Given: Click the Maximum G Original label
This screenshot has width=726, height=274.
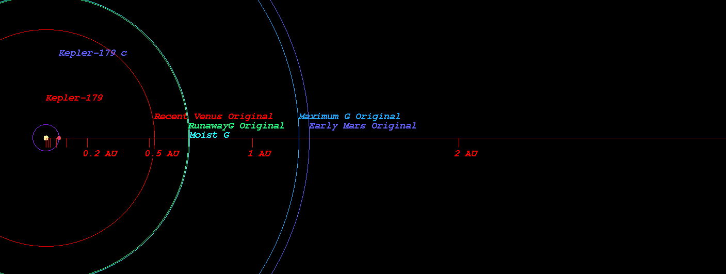Looking at the screenshot, I should coord(349,117).
